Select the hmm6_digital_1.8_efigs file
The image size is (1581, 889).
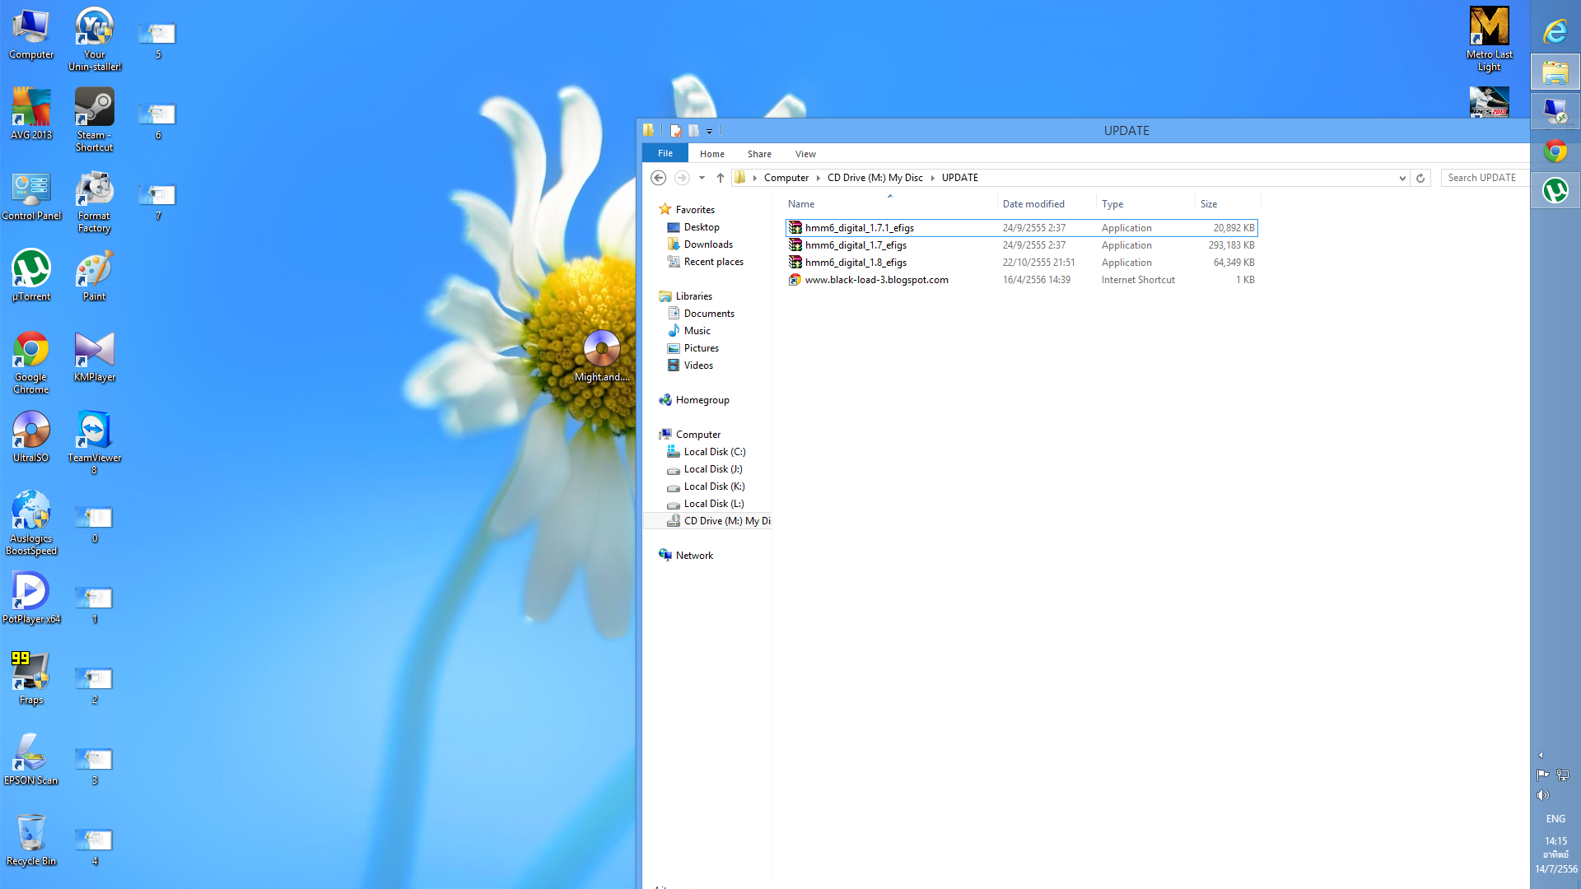point(856,263)
